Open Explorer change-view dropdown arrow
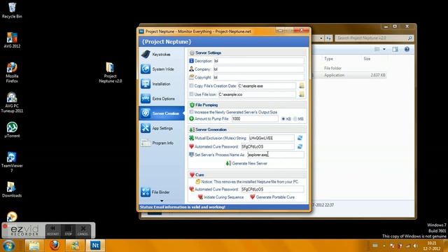The height and width of the screenshot is (252, 448). (x=384, y=50)
